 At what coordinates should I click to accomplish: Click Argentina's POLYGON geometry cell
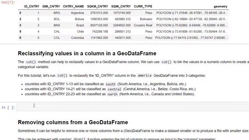tap(192, 13)
